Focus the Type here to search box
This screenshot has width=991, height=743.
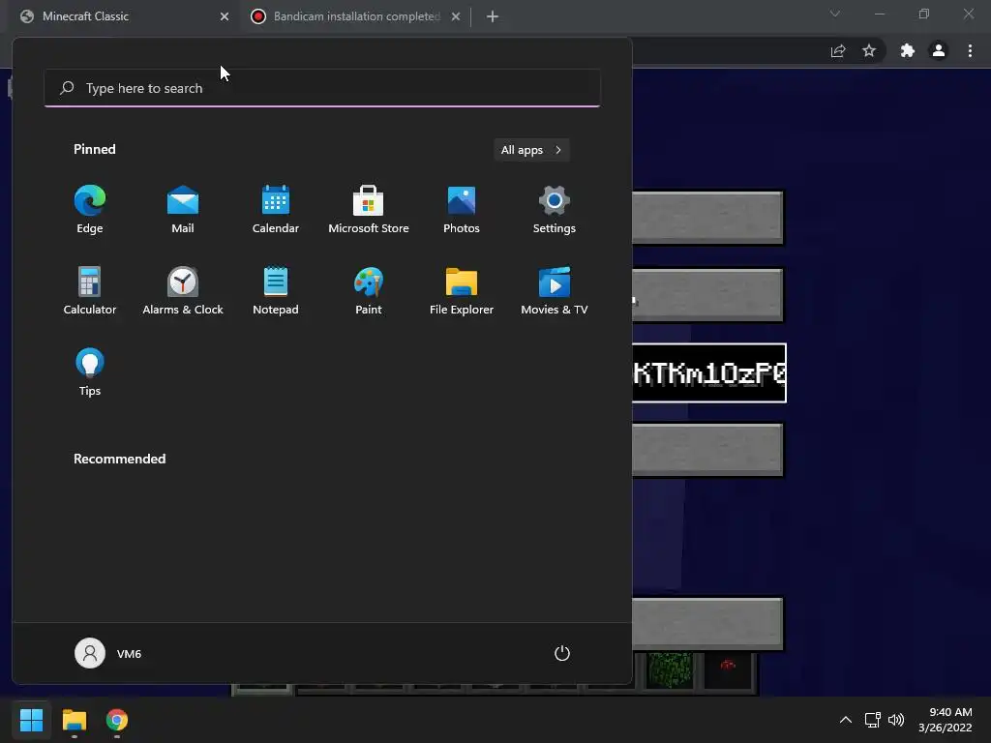tap(322, 88)
